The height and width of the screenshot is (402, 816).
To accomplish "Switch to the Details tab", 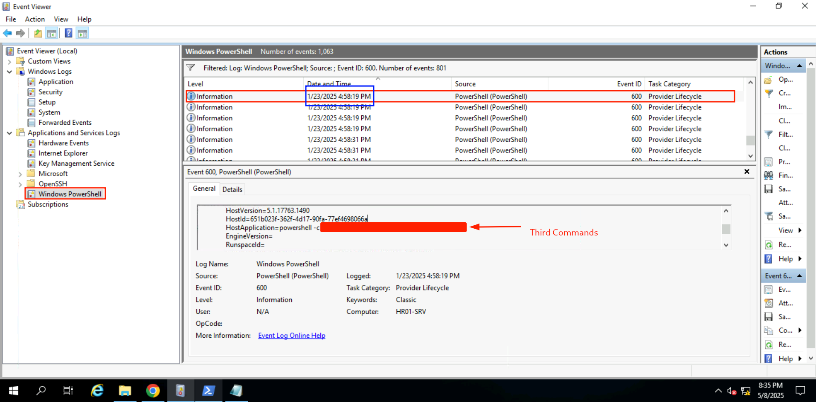I will (232, 190).
